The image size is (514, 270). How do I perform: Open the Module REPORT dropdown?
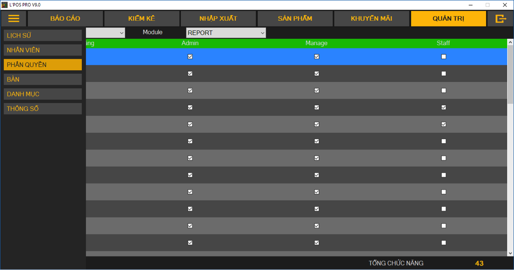point(226,33)
